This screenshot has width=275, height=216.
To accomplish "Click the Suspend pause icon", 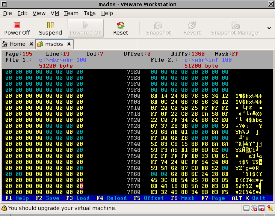I will [50, 25].
